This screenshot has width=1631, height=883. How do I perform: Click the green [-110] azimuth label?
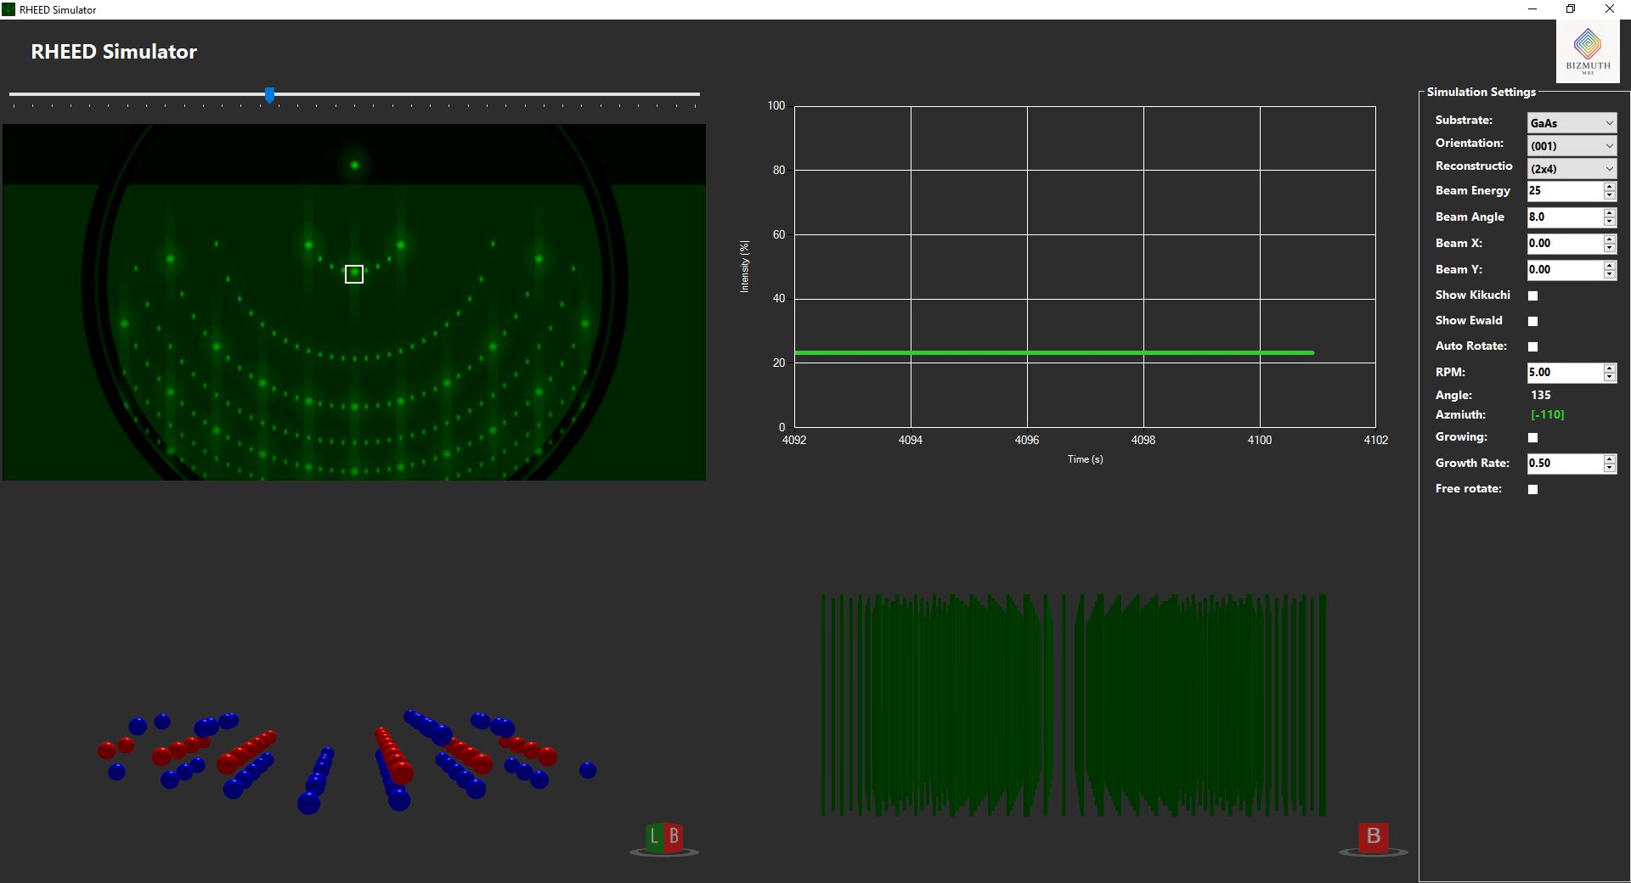tap(1546, 414)
